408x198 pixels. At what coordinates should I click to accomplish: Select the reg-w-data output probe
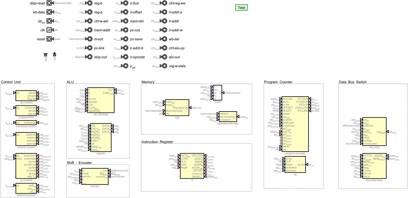point(165,66)
